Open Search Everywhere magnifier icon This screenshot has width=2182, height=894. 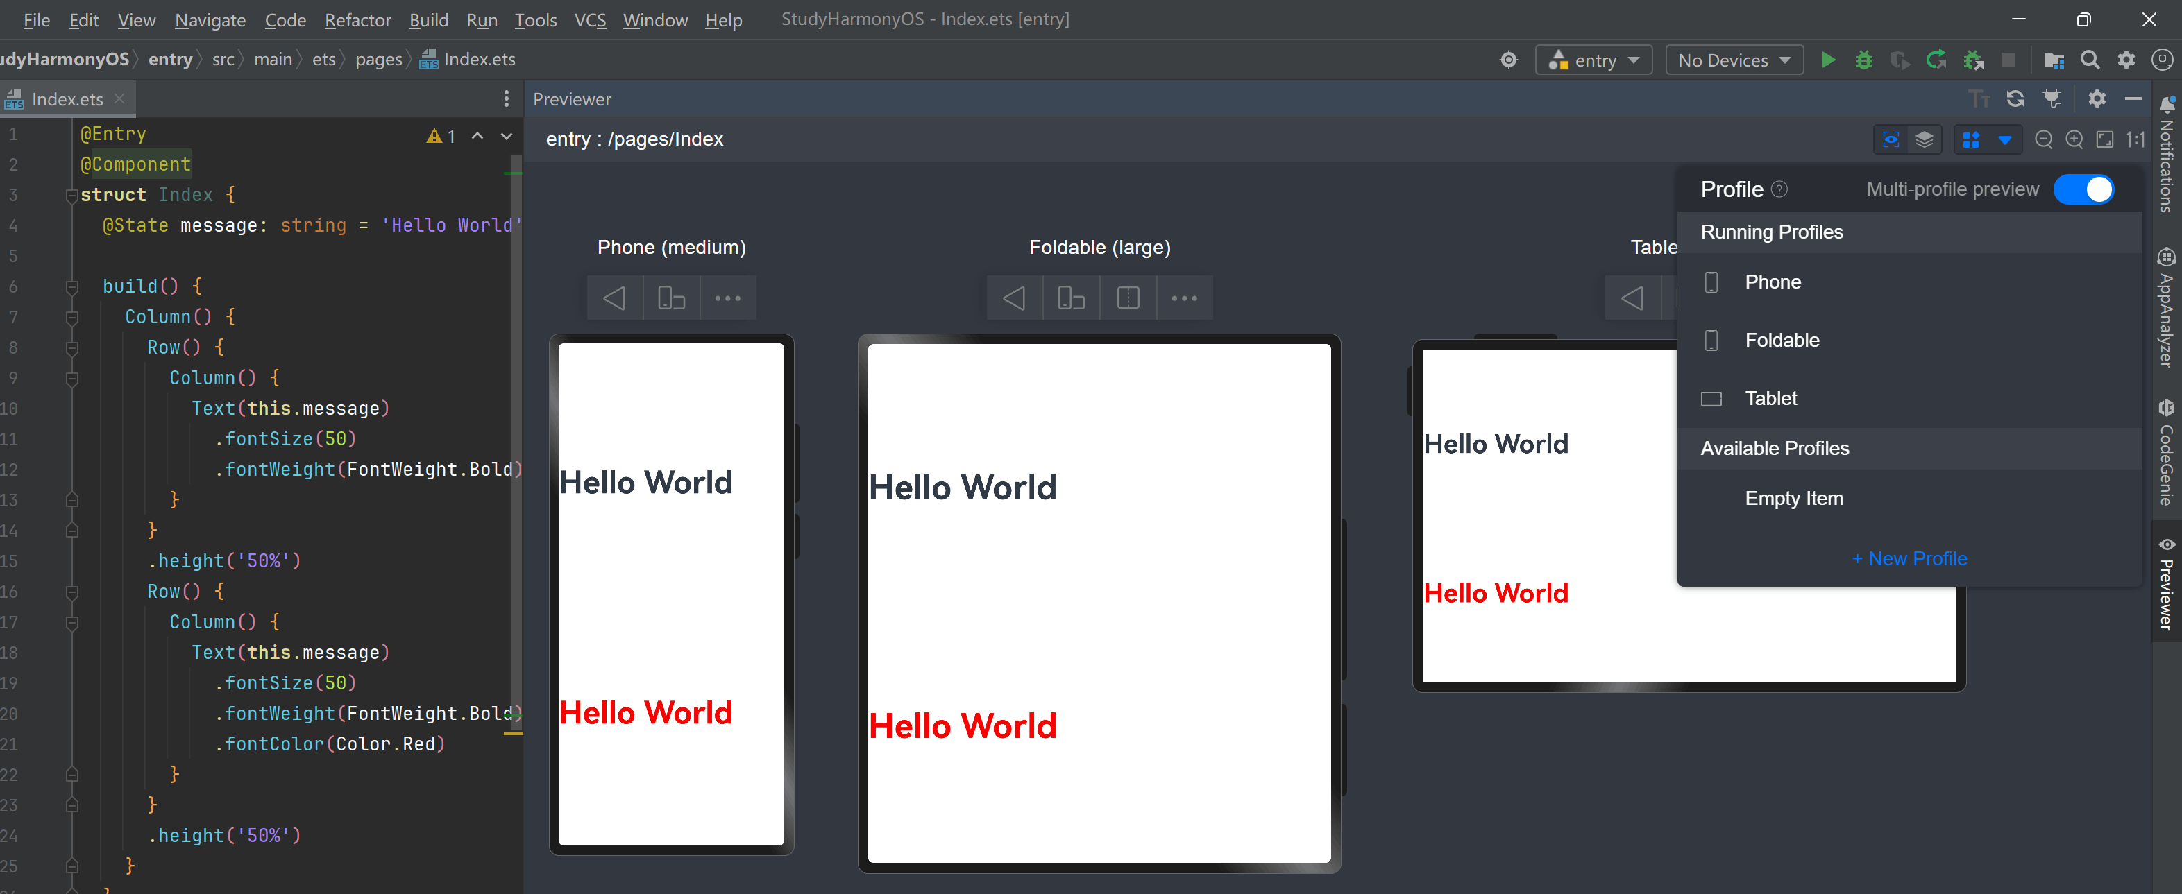[x=2090, y=60]
